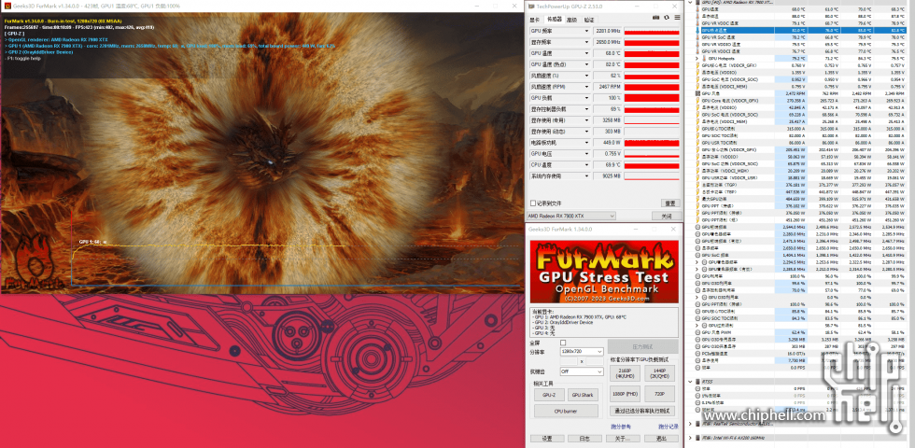Expand GPU Hotspots tree row

[697, 58]
